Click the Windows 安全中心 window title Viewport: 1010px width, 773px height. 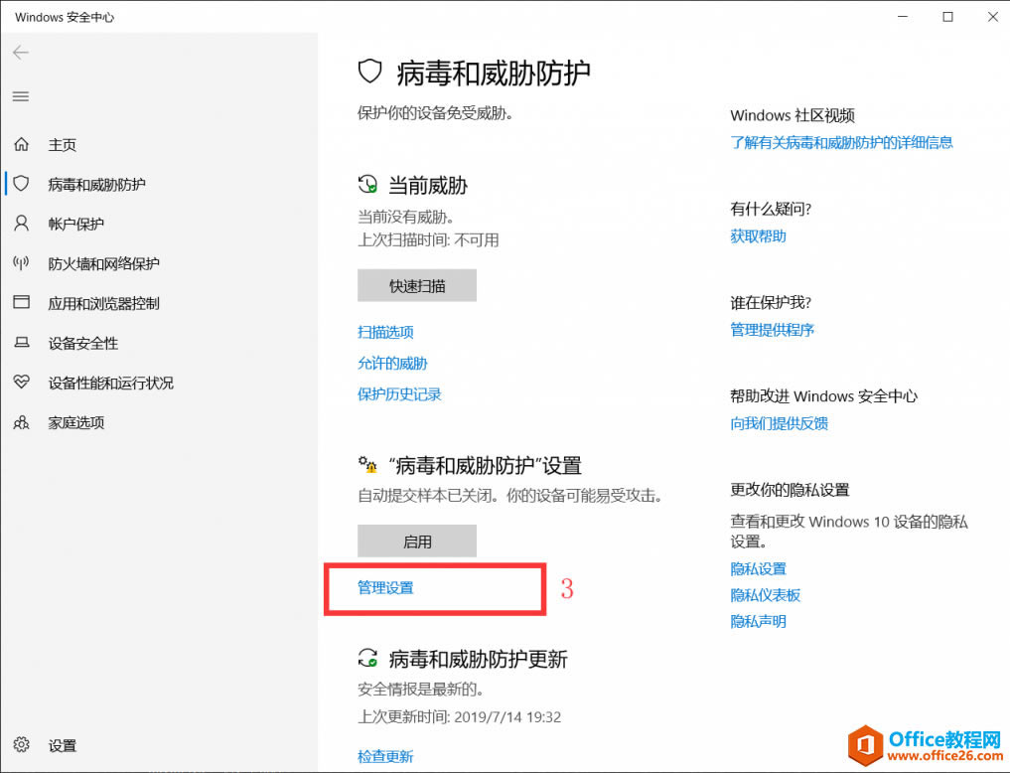point(65,18)
